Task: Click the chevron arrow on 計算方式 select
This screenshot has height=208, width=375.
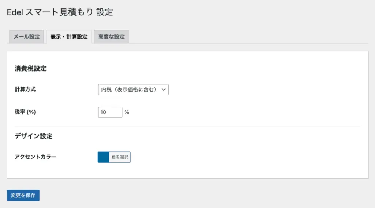Action: coord(164,89)
